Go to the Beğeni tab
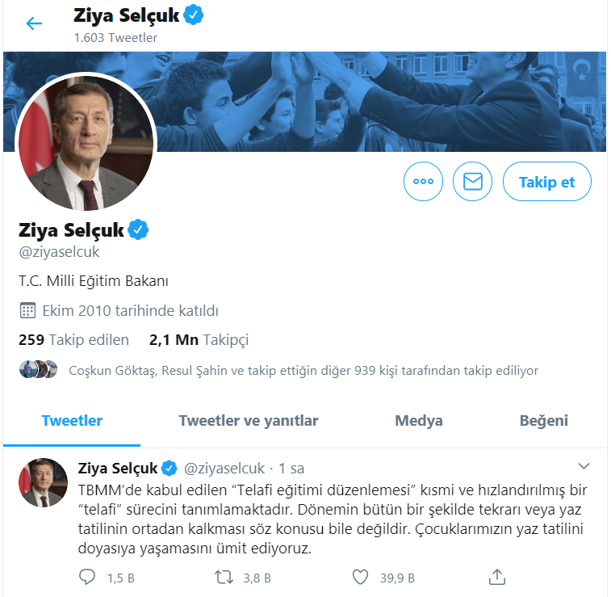611x597 pixels. tap(544, 421)
